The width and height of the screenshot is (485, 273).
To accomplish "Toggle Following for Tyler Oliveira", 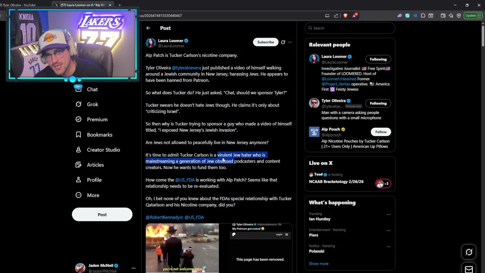I will (378, 103).
